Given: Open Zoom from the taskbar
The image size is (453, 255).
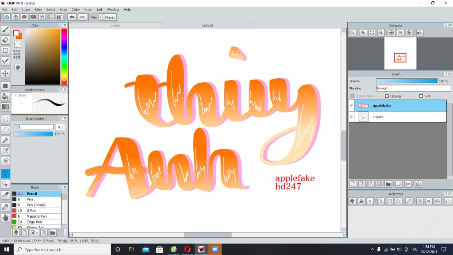Looking at the screenshot, I should pyautogui.click(x=215, y=249).
